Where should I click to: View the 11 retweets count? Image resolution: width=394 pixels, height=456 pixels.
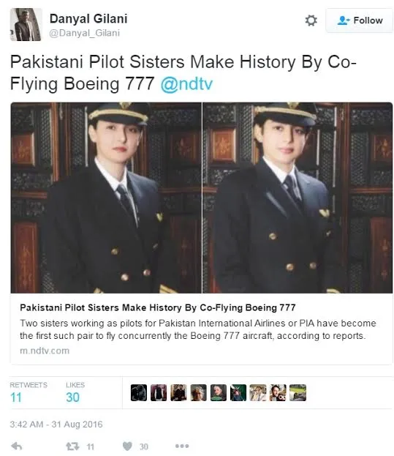[x=16, y=397]
